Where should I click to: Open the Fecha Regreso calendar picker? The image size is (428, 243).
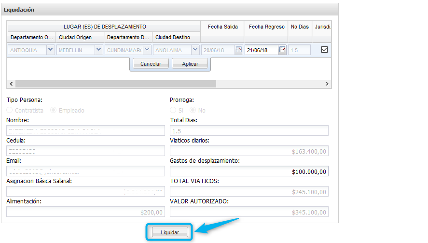pos(282,50)
